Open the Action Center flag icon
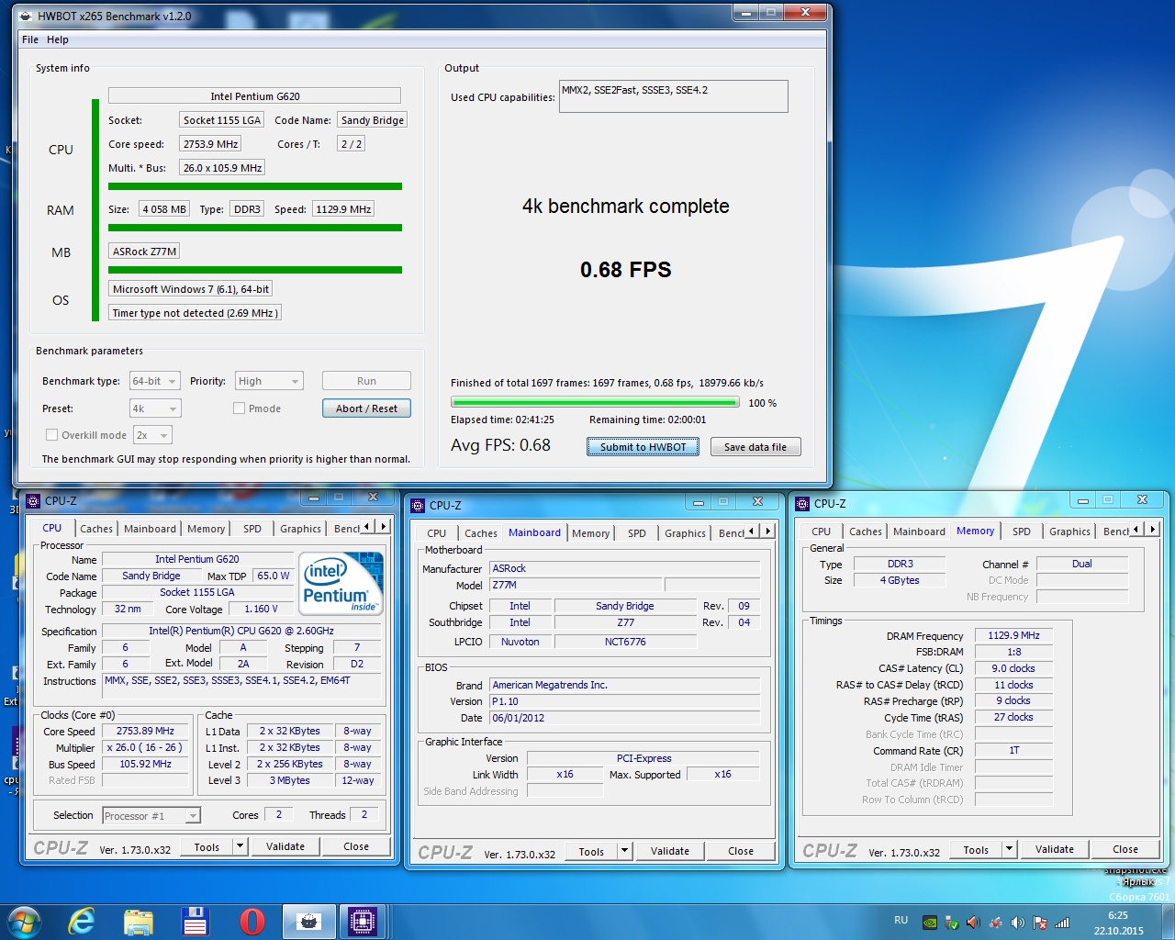Image resolution: width=1175 pixels, height=940 pixels. click(1040, 923)
